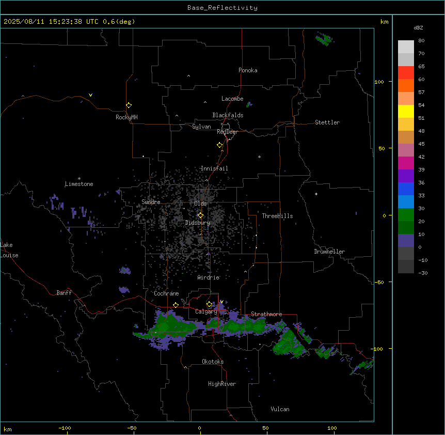Click the km unit label at bottom left
The image size is (445, 435).
tap(8, 429)
